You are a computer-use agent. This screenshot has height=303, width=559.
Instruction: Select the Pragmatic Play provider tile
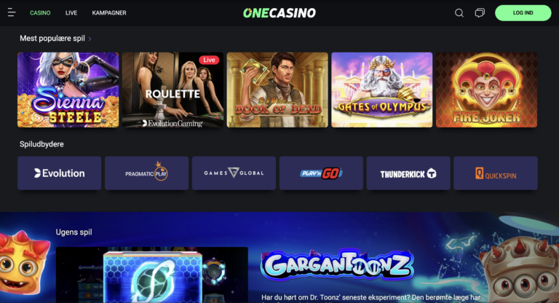click(x=146, y=173)
